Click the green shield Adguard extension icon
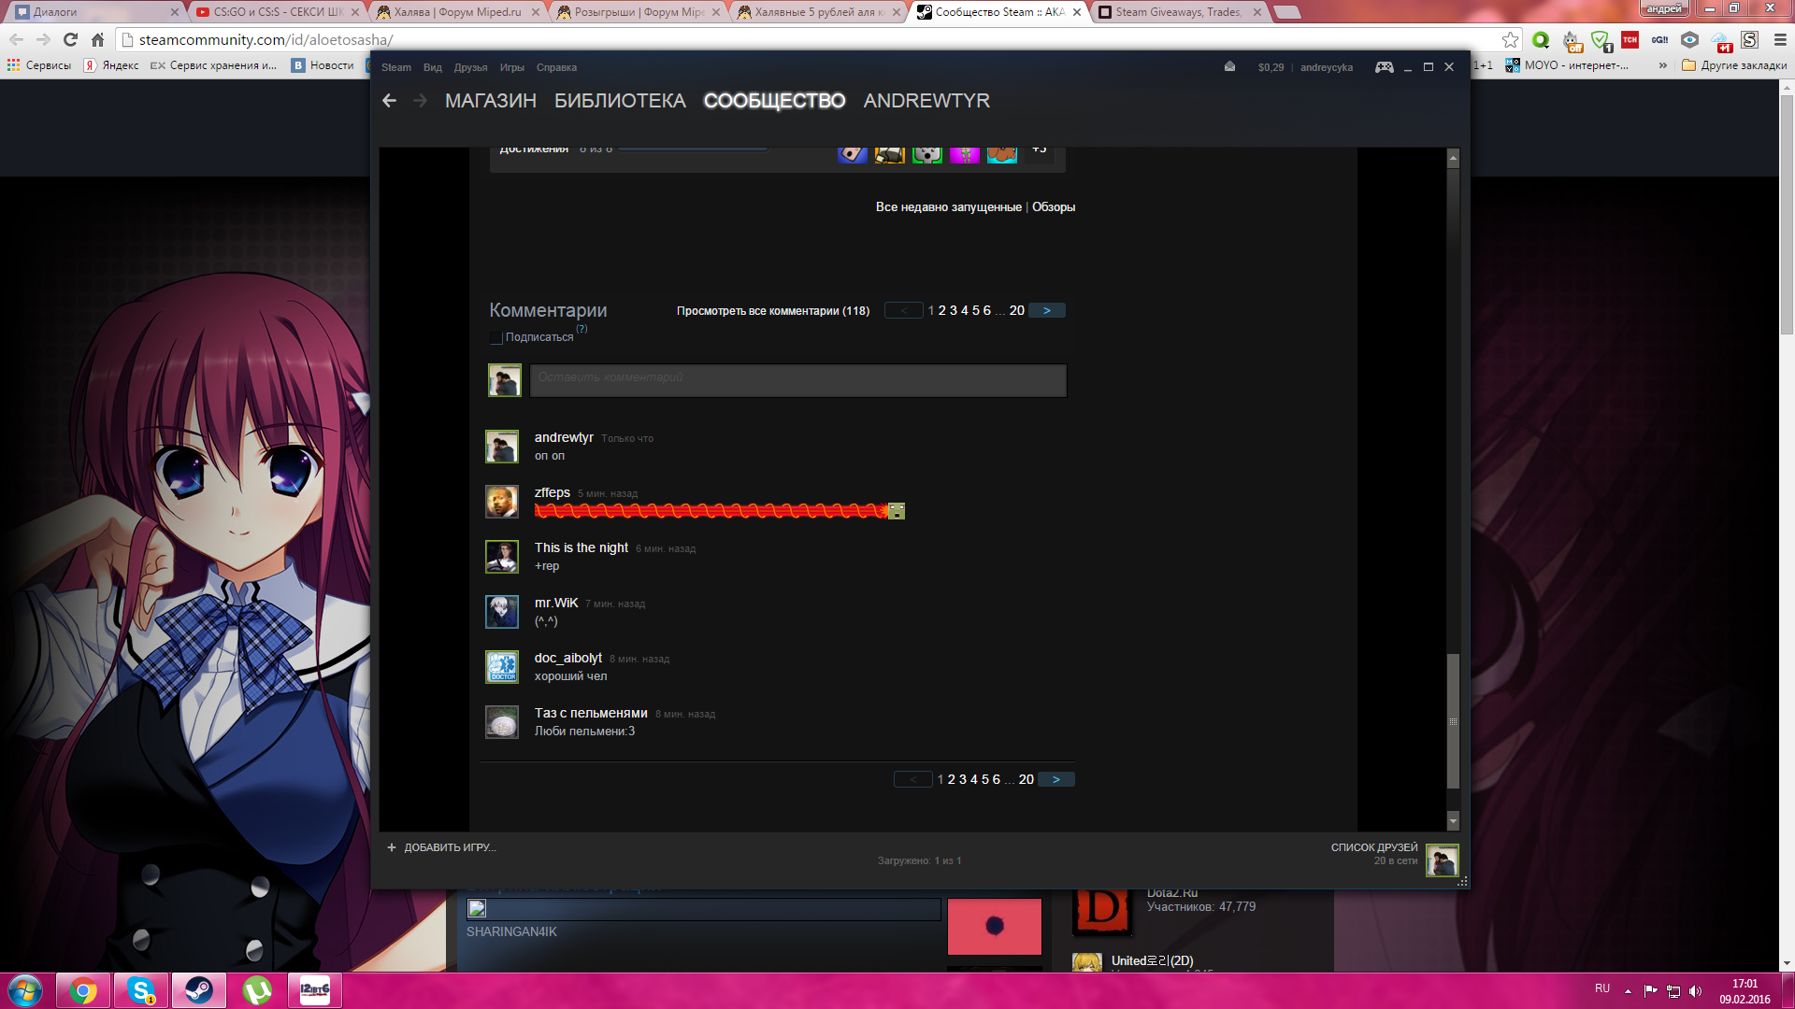 pyautogui.click(x=1601, y=40)
